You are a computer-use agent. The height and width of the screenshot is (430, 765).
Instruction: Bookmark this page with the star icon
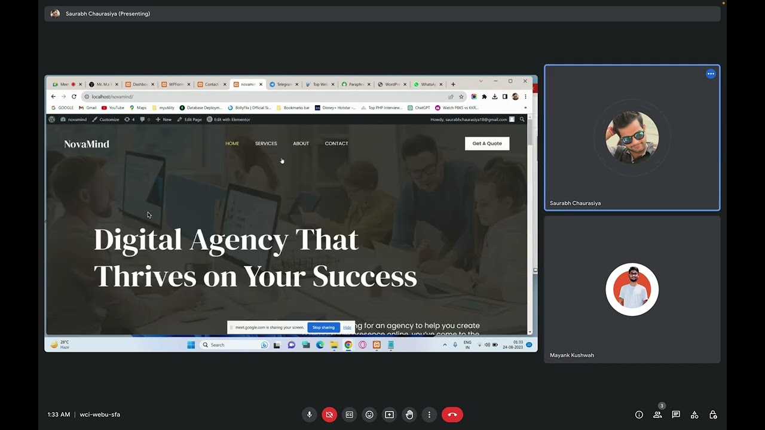(x=461, y=97)
